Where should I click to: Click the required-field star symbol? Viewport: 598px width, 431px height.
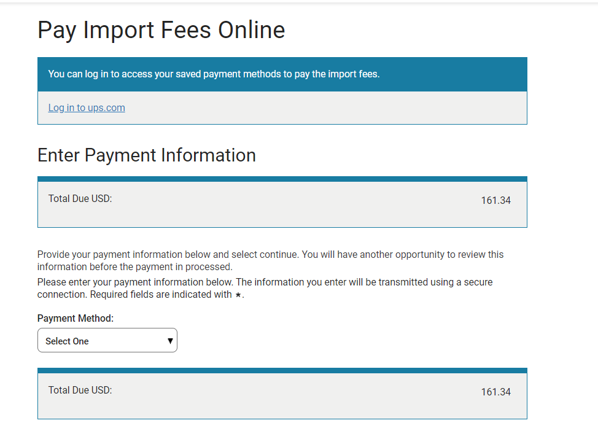[x=239, y=295]
